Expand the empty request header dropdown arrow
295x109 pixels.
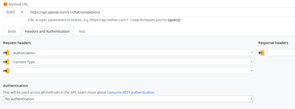pos(251,71)
